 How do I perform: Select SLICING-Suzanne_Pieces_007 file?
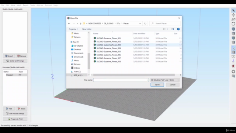[x=108, y=58]
